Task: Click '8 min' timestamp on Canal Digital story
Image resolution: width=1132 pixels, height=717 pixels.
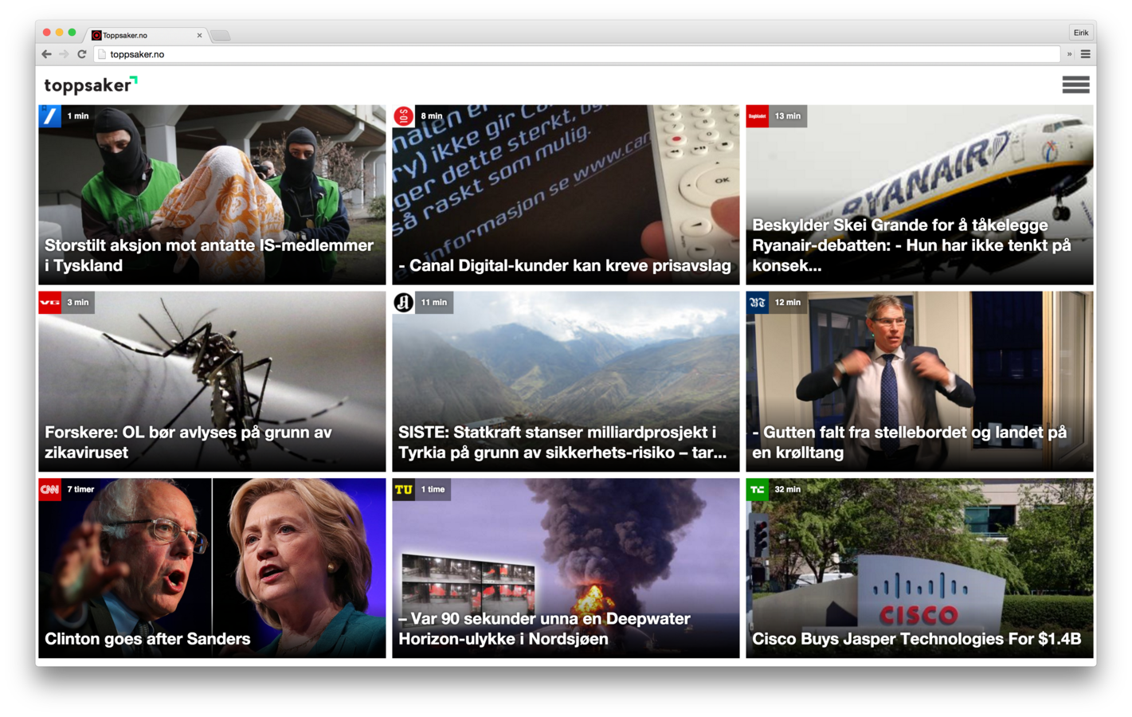Action: [x=432, y=116]
